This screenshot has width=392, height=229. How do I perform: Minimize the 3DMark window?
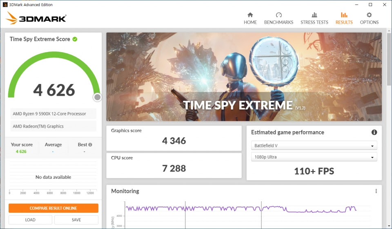[x=356, y=5]
